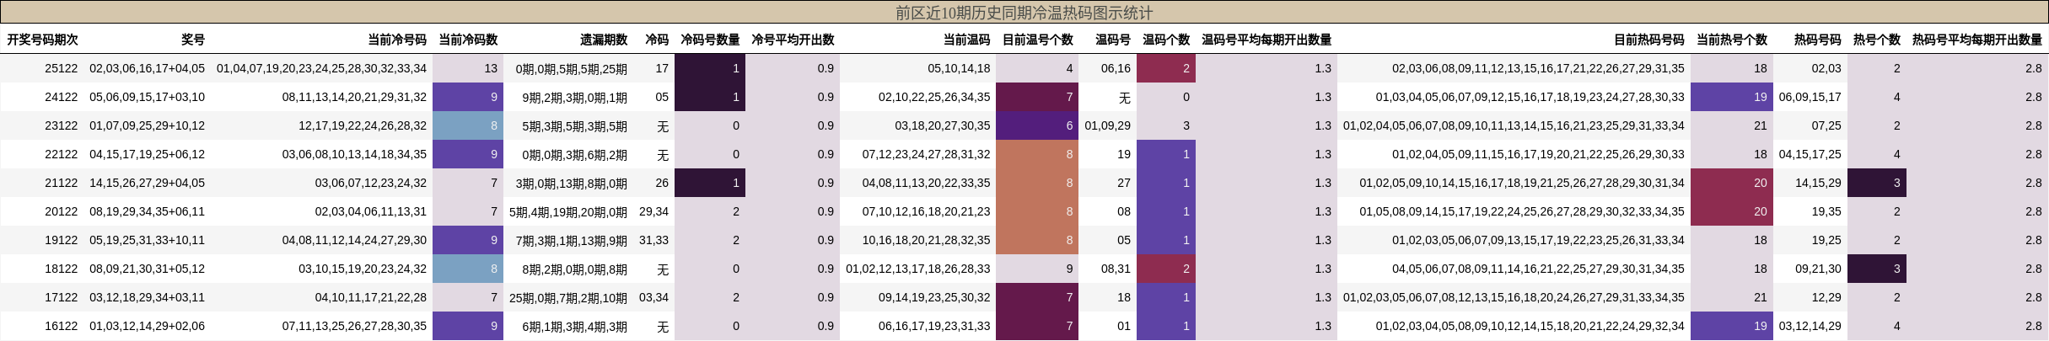Select winning numbers 05,06,09,15,17+03,10

[148, 97]
